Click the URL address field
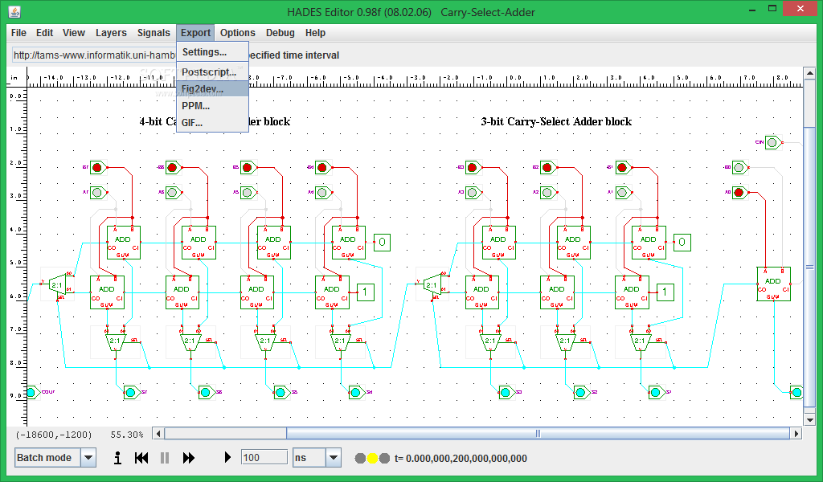The height and width of the screenshot is (482, 823). click(x=95, y=55)
